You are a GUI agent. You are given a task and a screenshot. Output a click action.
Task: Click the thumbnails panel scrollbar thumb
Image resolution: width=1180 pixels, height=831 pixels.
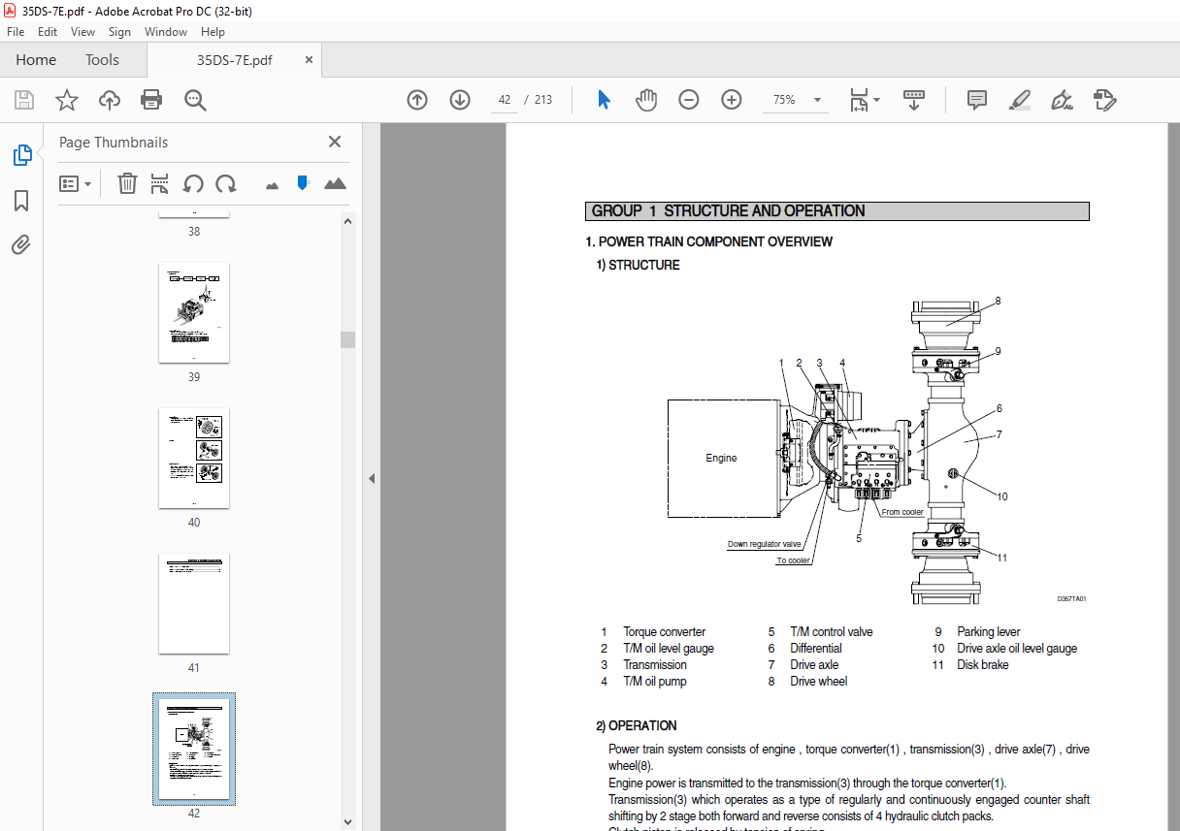[347, 339]
